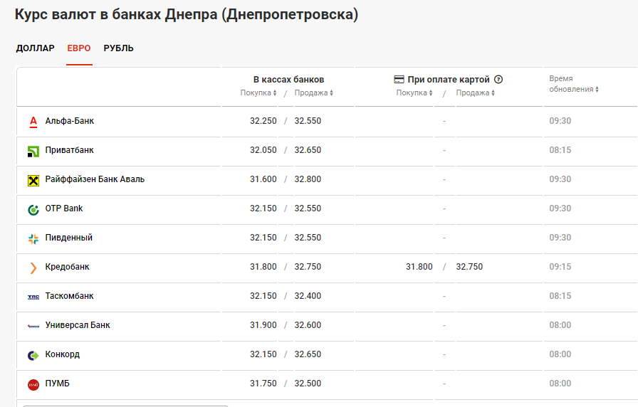638x407 pixels.
Task: Sort by Время обновления column
Action: click(x=574, y=84)
